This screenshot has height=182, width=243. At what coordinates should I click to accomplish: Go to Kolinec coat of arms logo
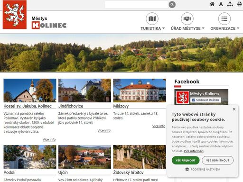[x=15, y=15]
